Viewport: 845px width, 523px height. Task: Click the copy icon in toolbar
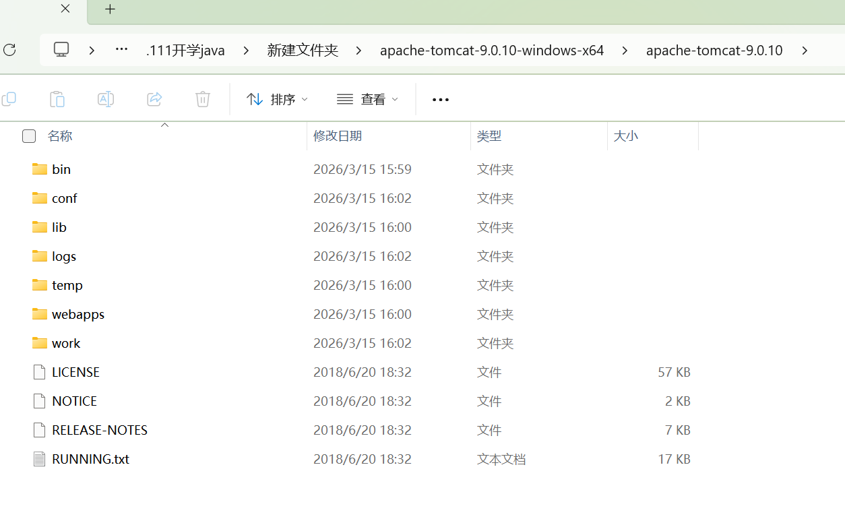(x=9, y=99)
